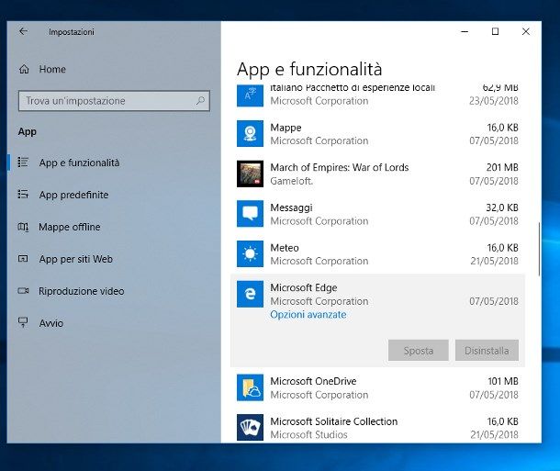Select March of Empires: War of Lords entry

[340, 167]
